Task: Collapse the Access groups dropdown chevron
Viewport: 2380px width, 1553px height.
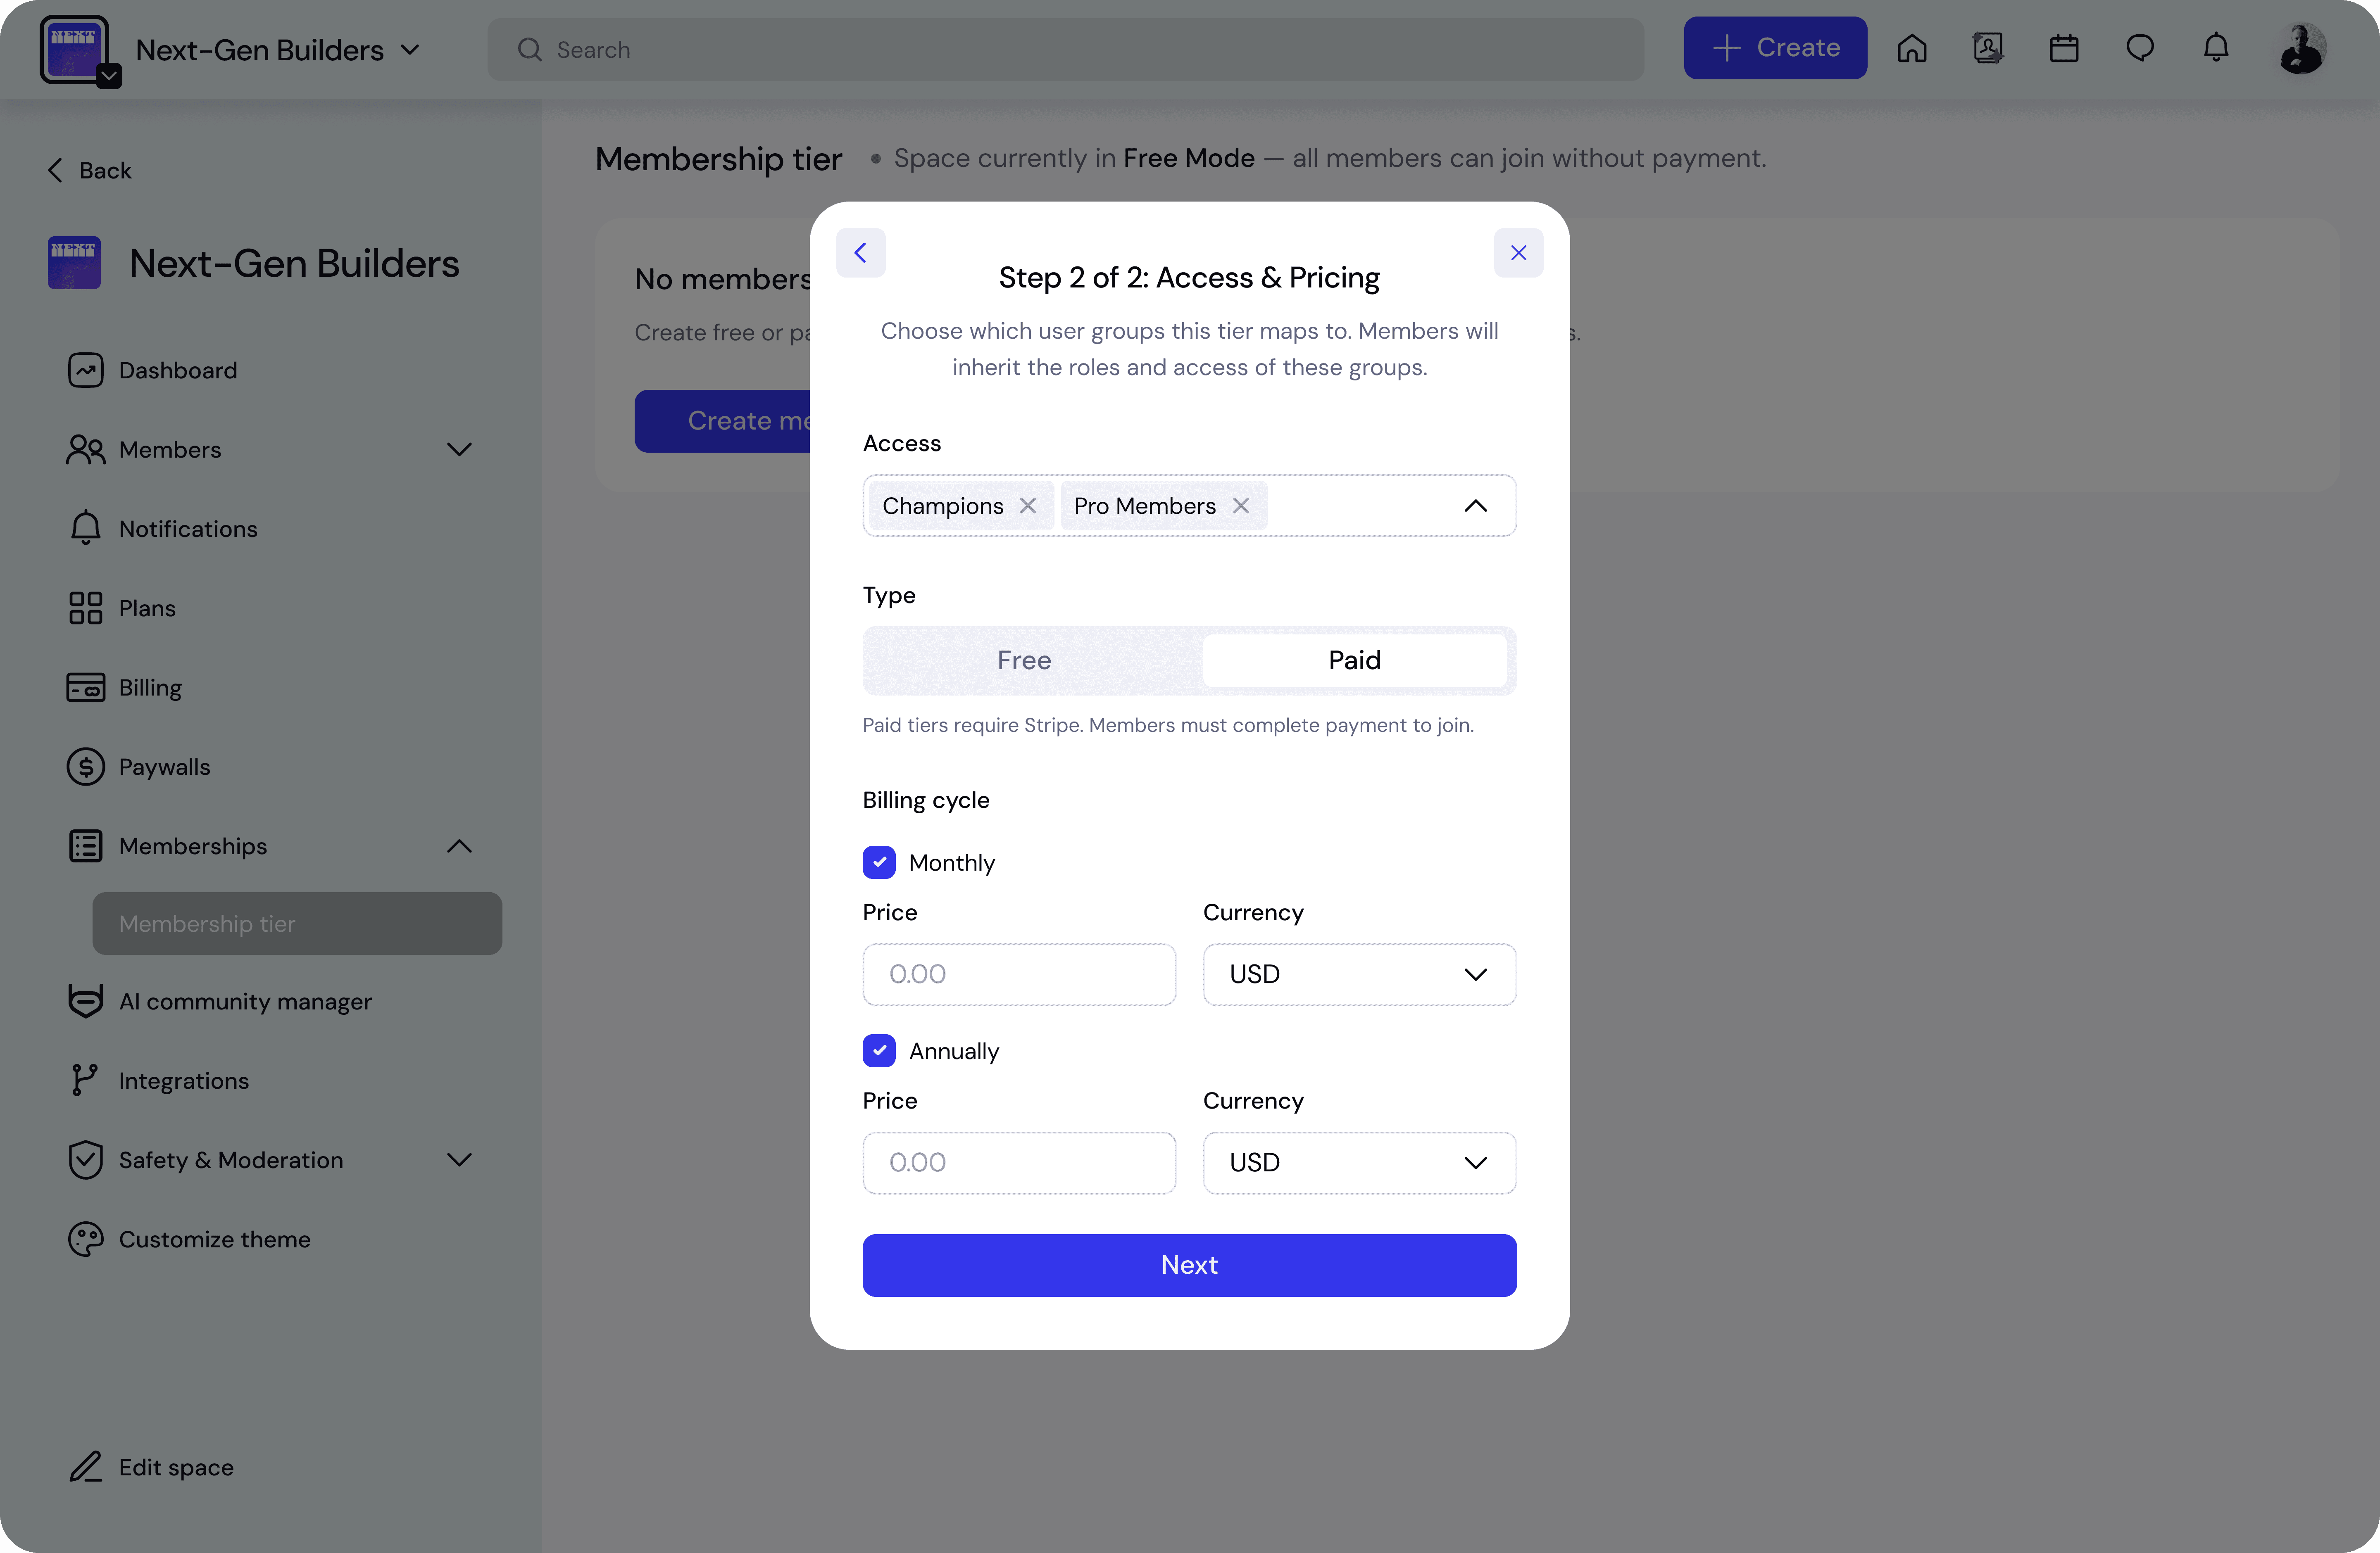Action: 1475,506
